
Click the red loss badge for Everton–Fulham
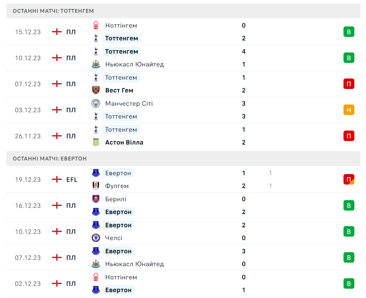click(349, 179)
